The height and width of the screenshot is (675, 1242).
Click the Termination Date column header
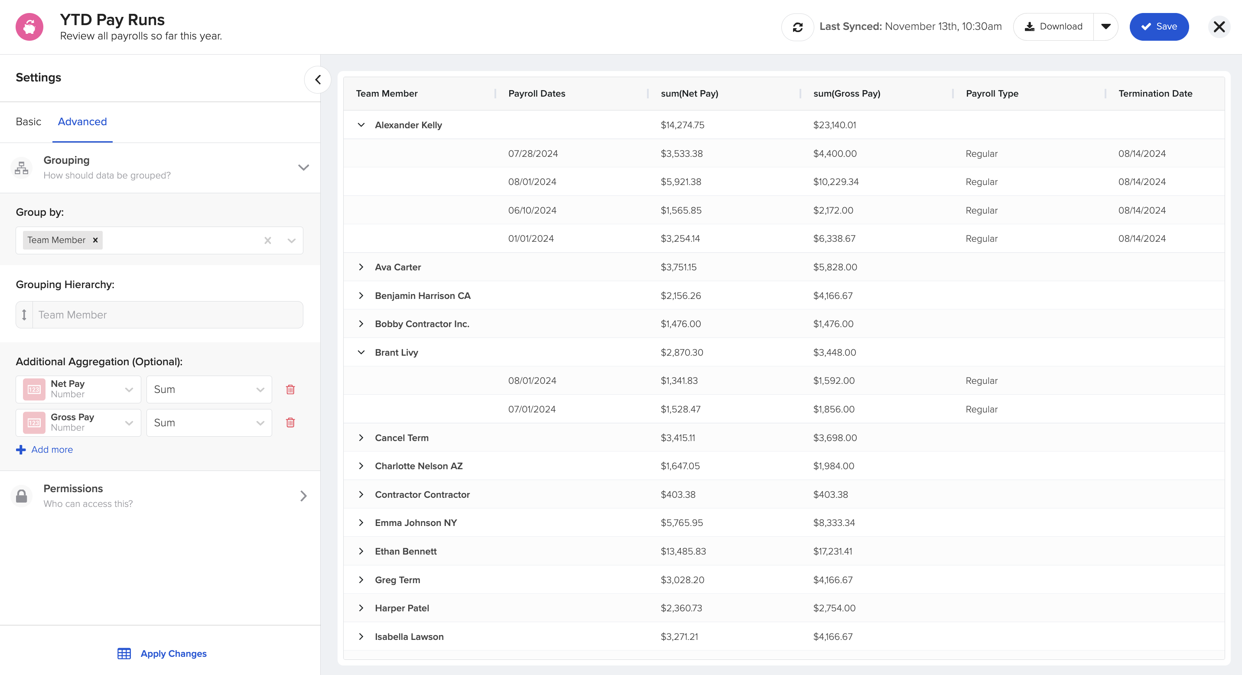(1155, 94)
